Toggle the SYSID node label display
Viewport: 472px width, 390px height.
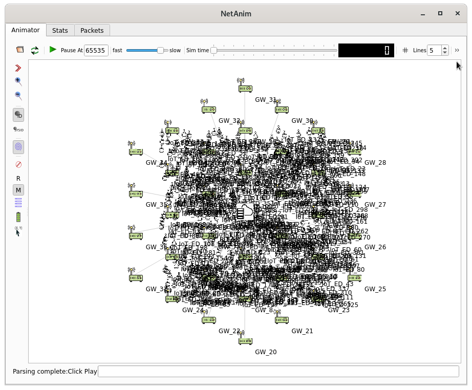point(18,129)
